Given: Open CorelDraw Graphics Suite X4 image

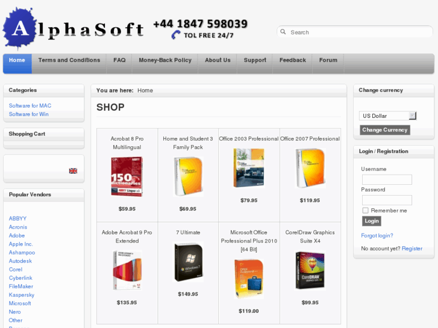Looking at the screenshot, I should [310, 270].
